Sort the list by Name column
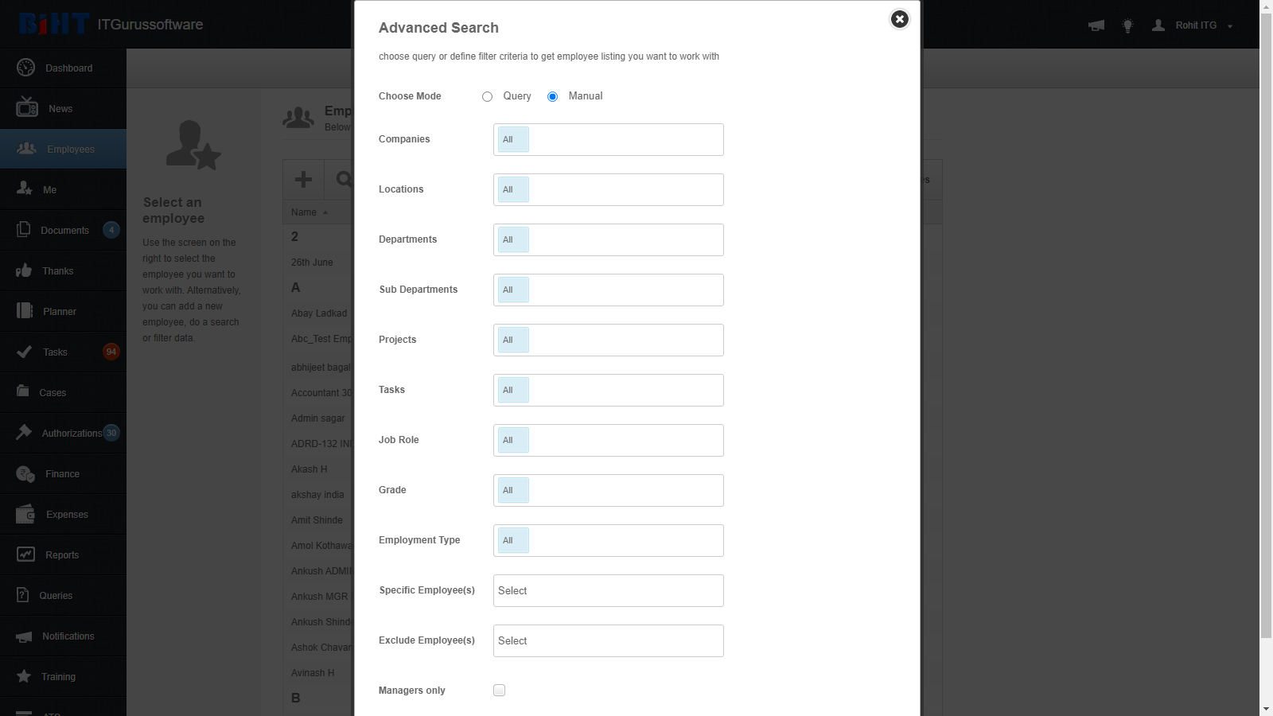Screen dimensions: 1273x716 coord(309,212)
